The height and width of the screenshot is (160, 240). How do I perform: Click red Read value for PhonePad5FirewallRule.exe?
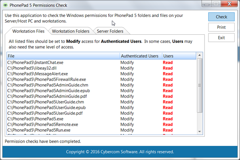tap(168, 79)
